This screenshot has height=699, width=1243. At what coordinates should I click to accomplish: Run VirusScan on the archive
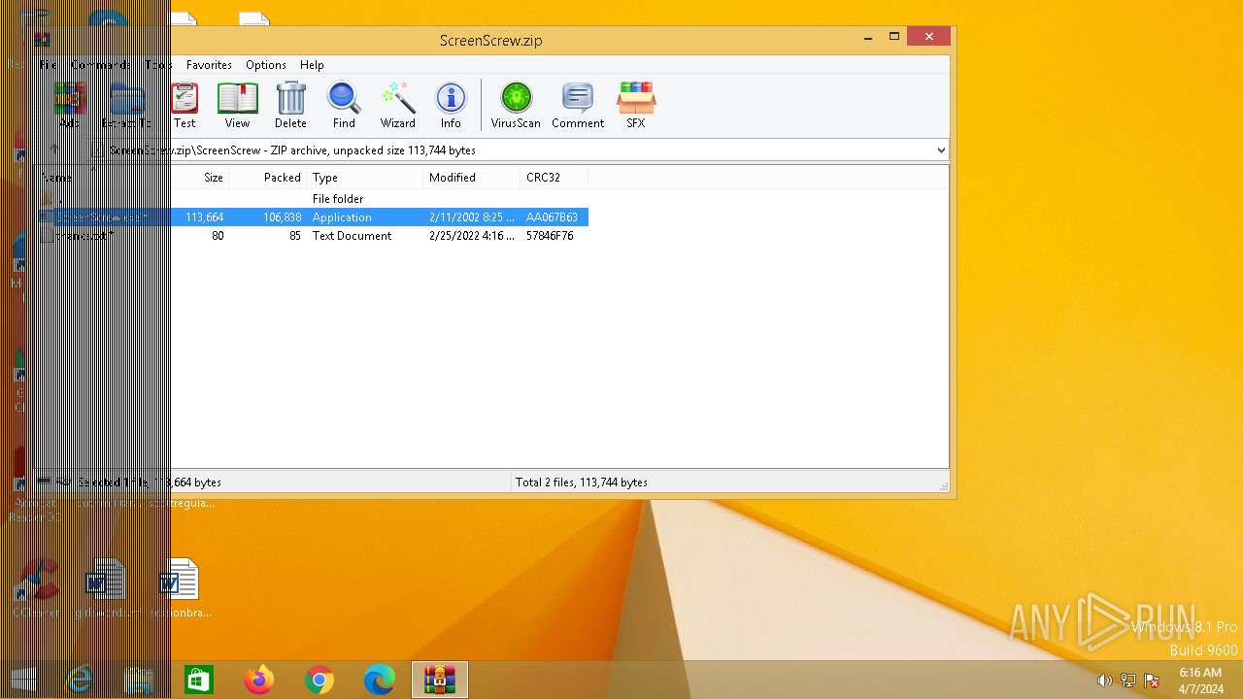click(x=516, y=105)
